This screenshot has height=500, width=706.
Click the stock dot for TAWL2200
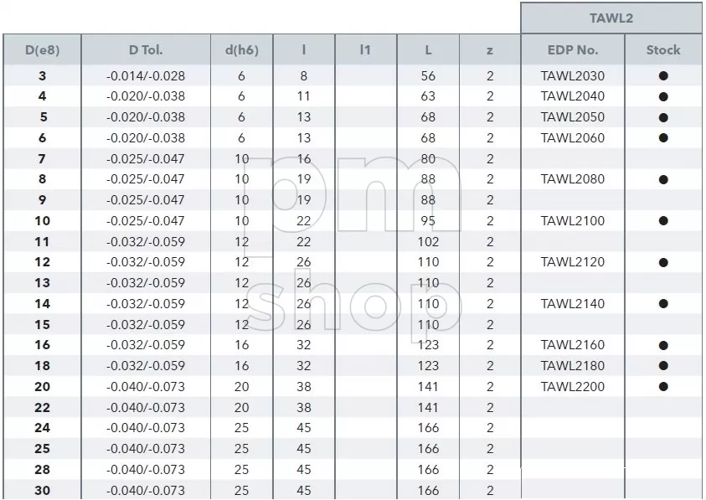click(x=662, y=386)
